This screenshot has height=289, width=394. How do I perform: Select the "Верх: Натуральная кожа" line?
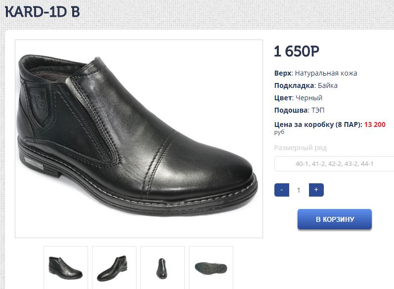pos(315,73)
